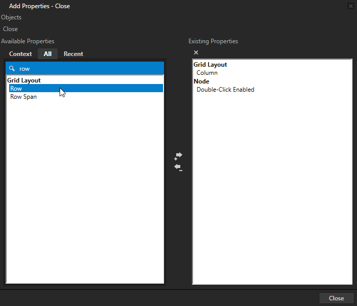Open the Recent tab

(x=73, y=54)
